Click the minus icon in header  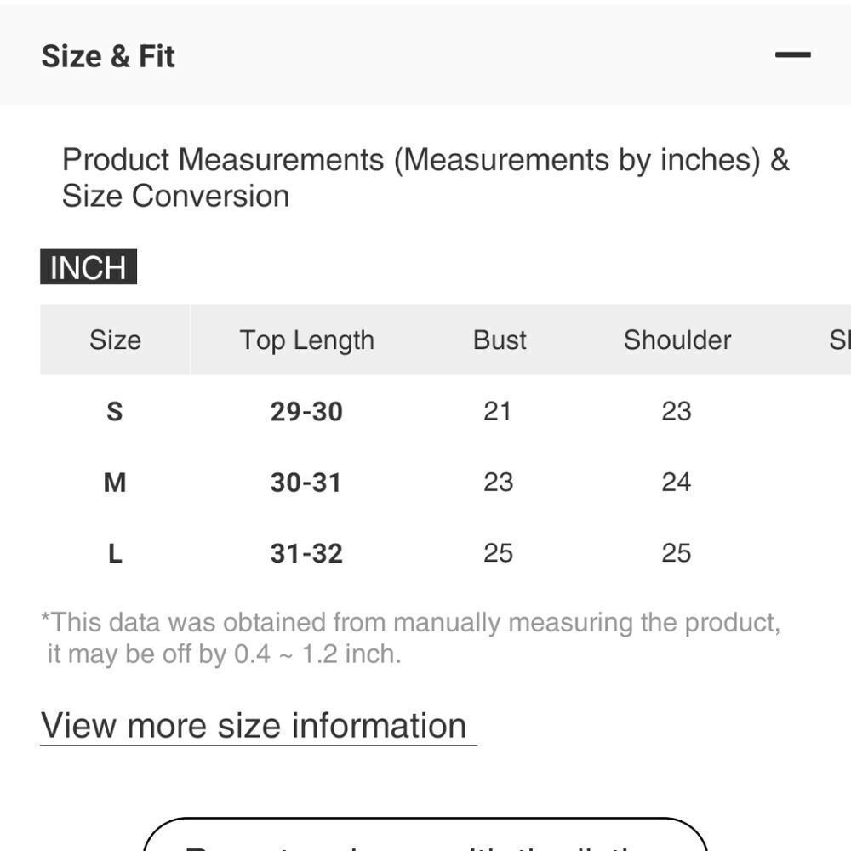tap(792, 54)
